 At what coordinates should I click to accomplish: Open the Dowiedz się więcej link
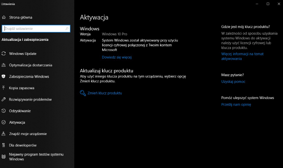point(116,57)
